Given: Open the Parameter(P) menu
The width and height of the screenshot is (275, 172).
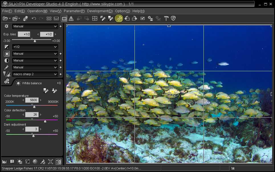Looking at the screenshot, I should coord(74,11).
